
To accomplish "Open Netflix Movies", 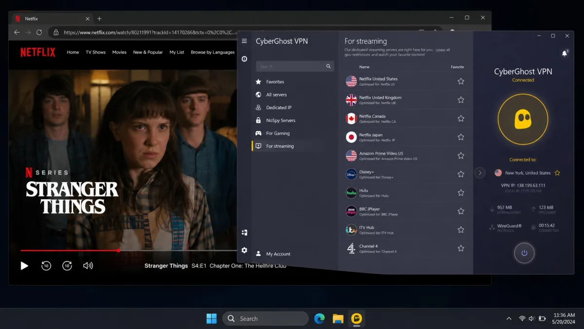I will [119, 52].
